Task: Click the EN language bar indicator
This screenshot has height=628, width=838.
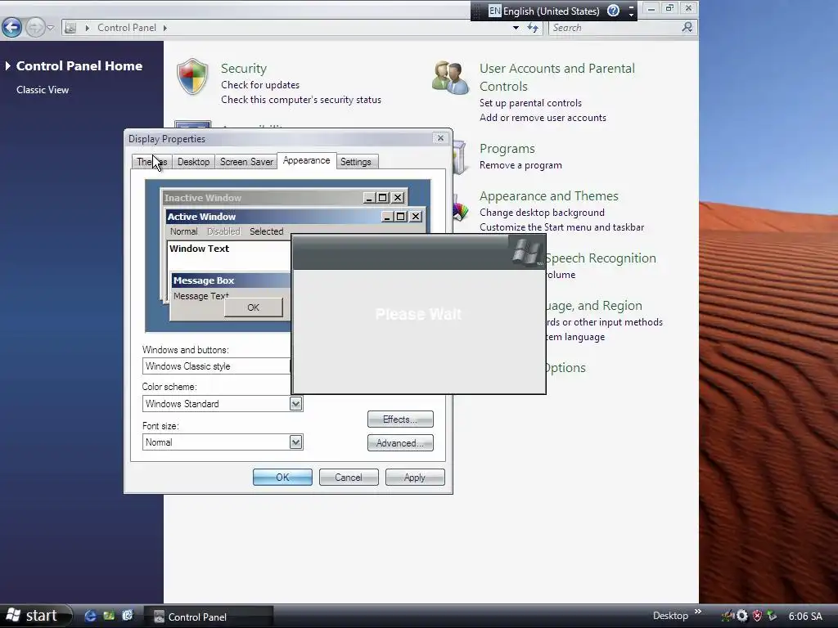Action: [495, 11]
